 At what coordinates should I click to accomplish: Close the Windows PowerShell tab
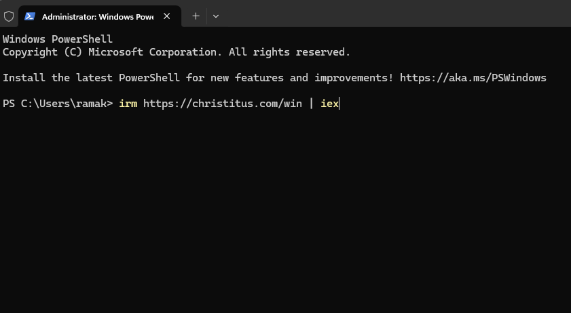click(x=167, y=16)
